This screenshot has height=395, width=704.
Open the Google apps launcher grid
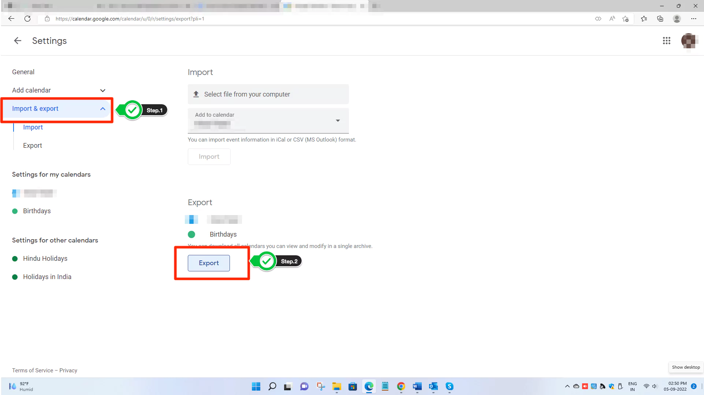(666, 41)
